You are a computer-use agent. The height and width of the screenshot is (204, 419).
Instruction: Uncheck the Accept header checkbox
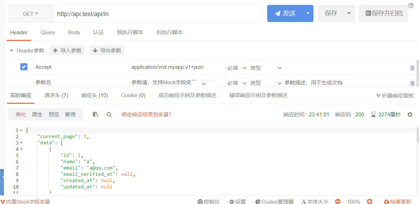(x=24, y=67)
